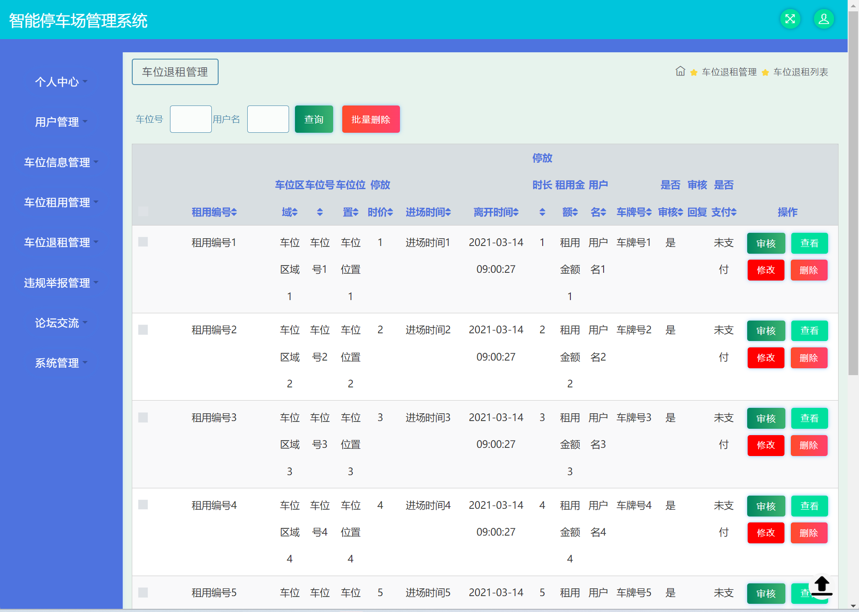Select the 车位退租管理 page tab
Screen dimensions: 859x612
(175, 72)
